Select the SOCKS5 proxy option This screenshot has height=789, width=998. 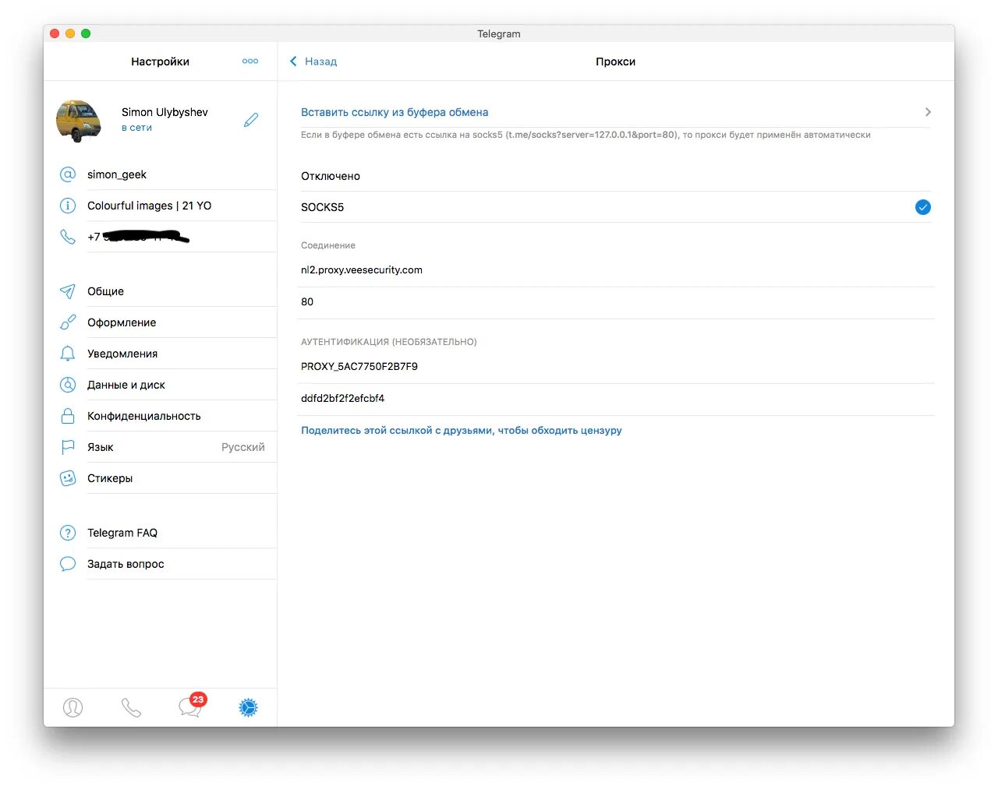point(616,207)
